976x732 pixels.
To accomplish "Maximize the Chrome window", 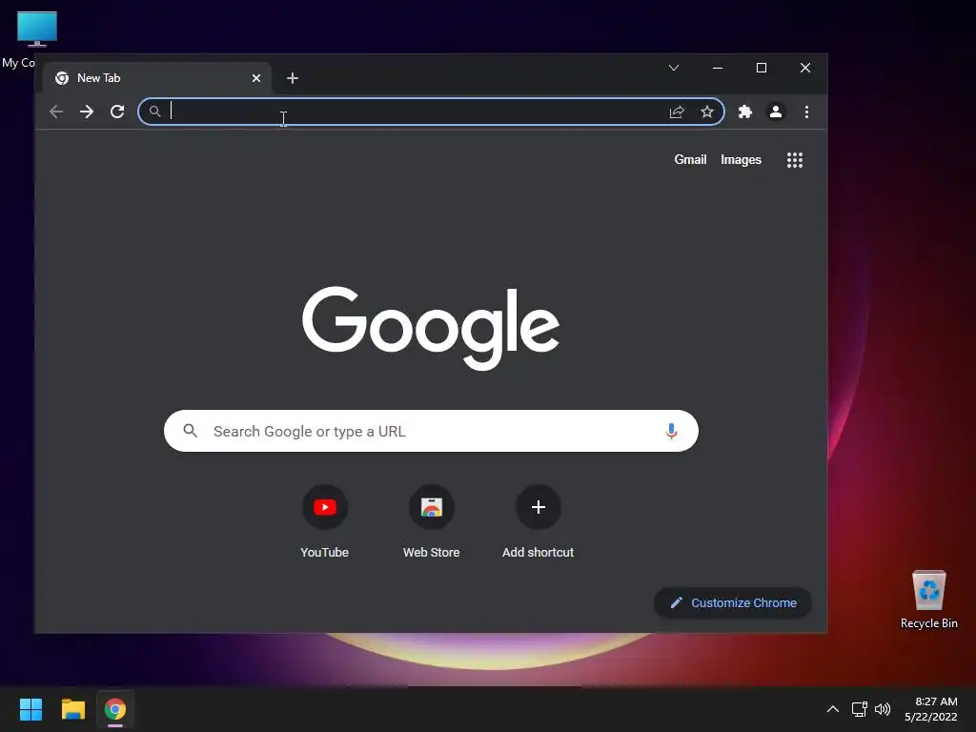I will point(762,68).
